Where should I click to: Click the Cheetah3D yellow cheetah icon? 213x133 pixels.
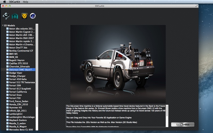[24, 16]
